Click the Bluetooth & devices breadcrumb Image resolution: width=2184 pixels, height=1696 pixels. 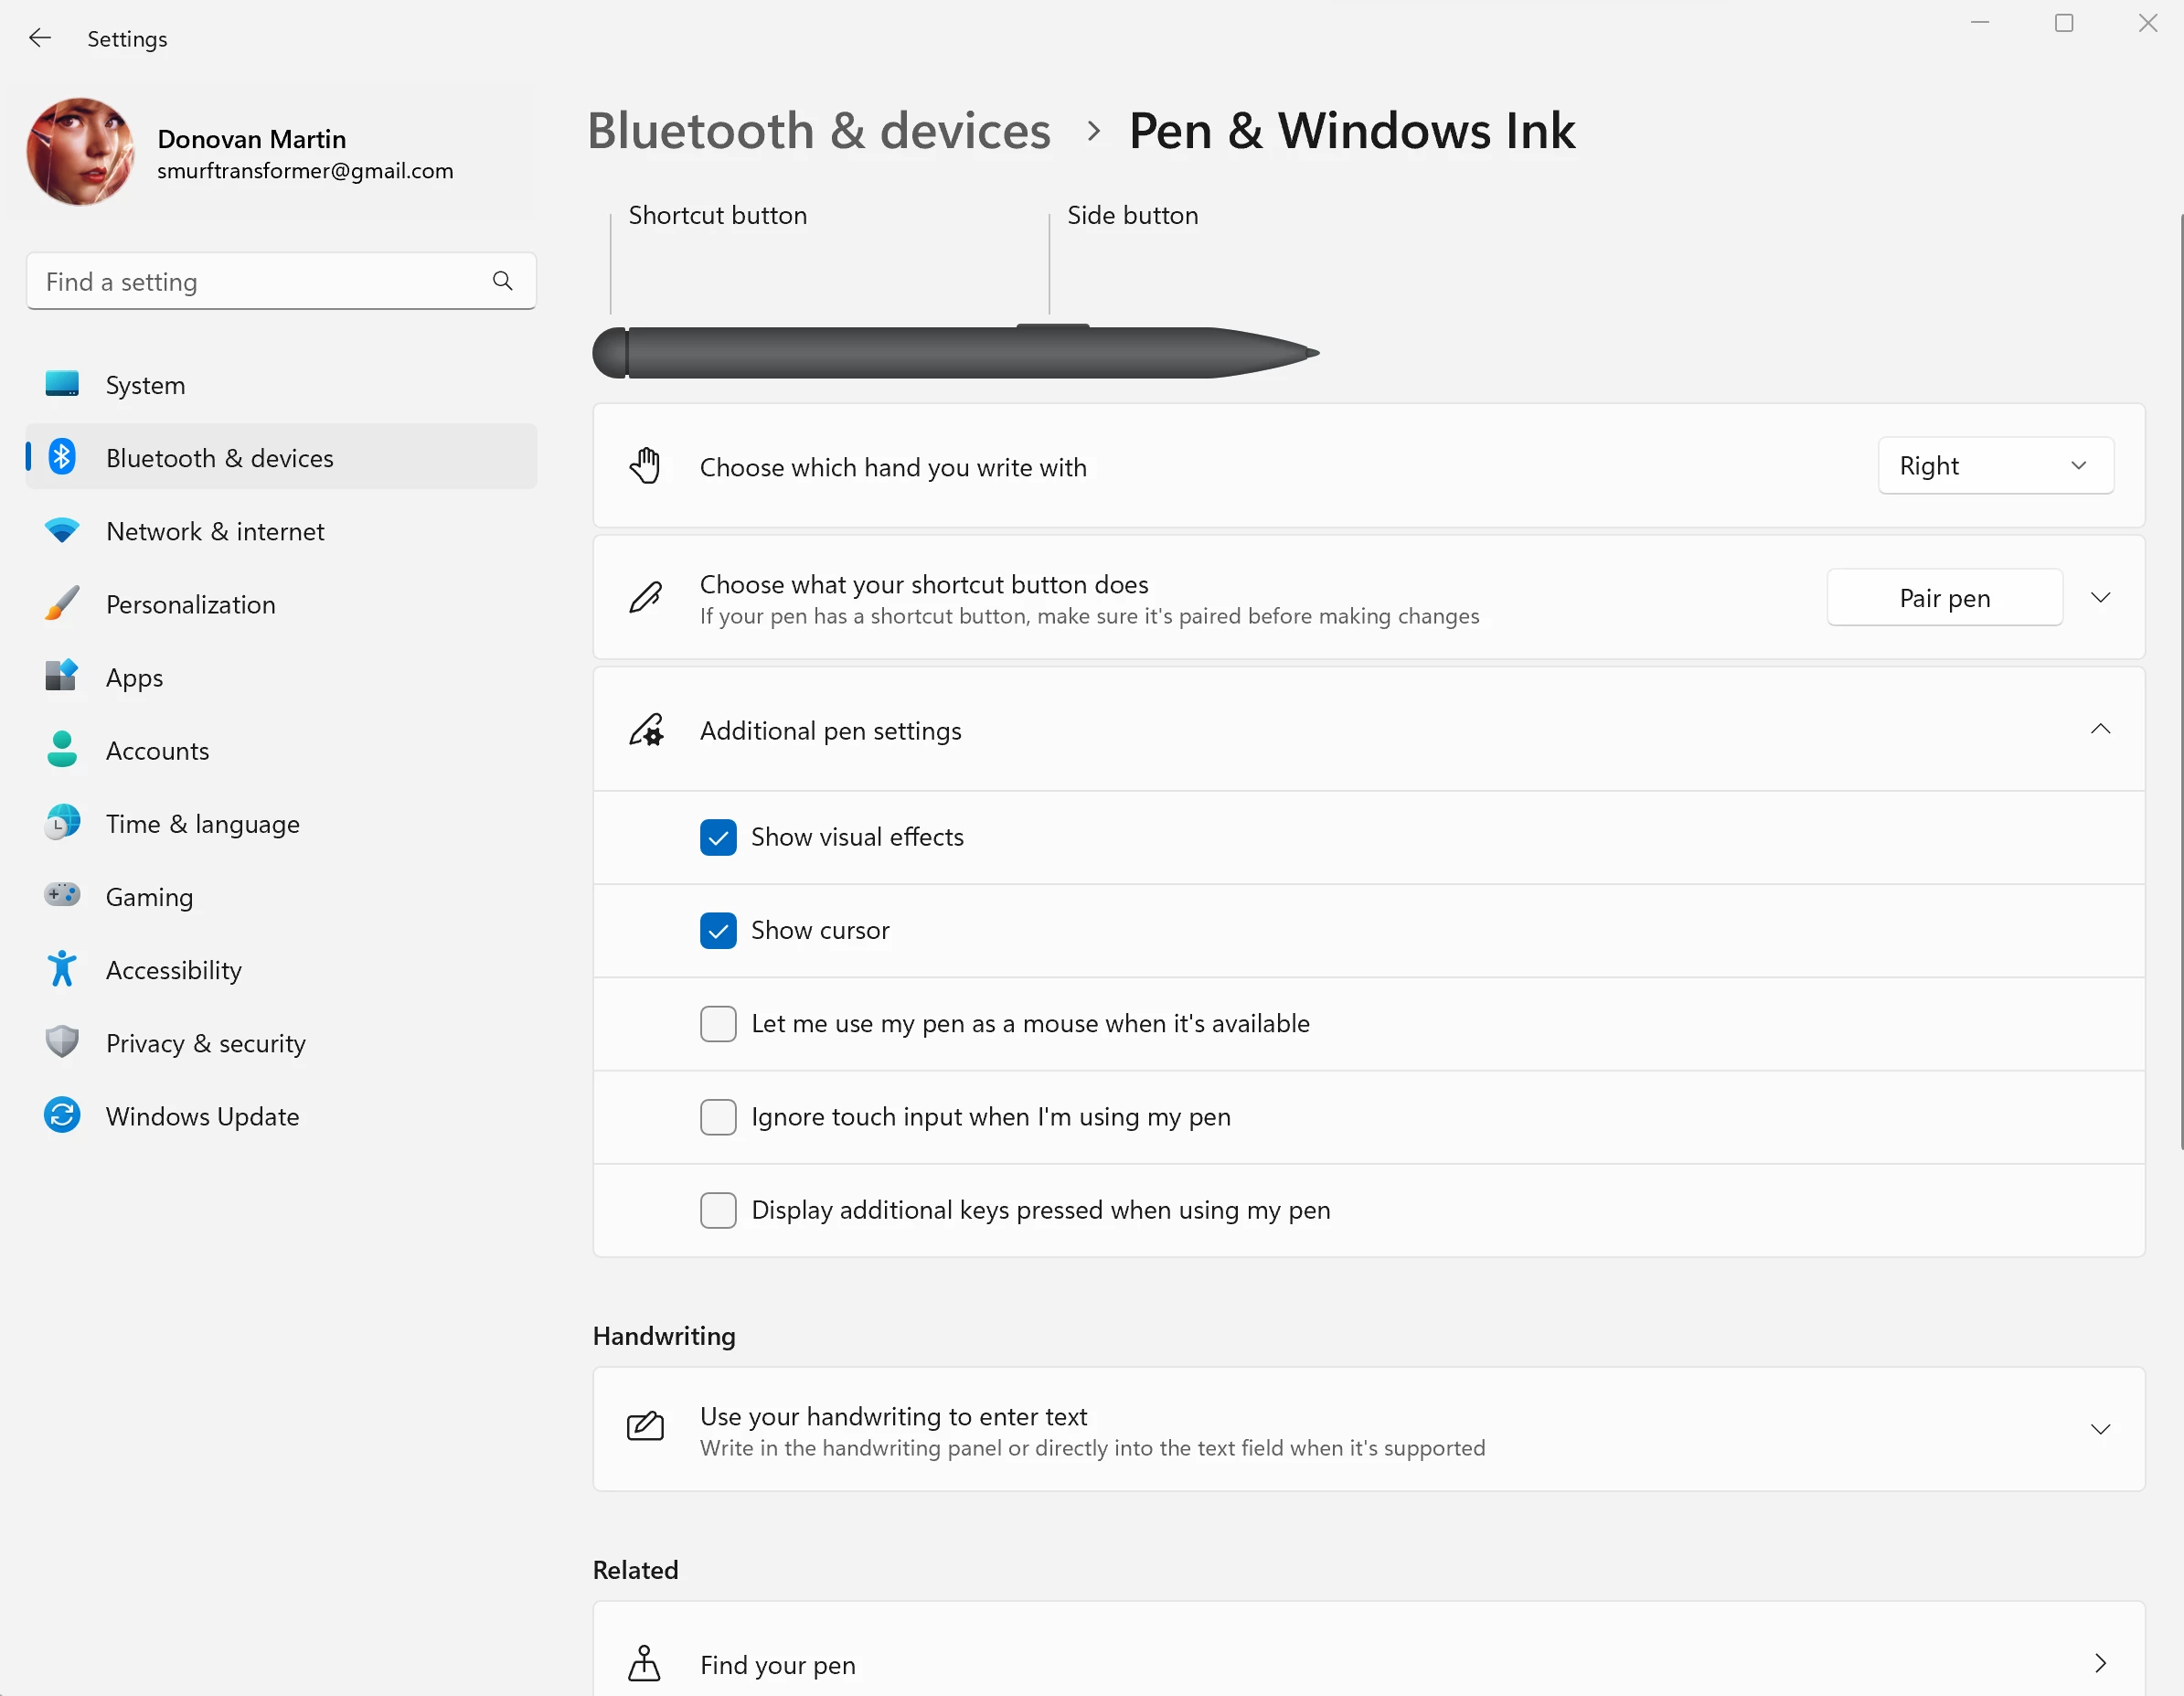[x=818, y=131]
